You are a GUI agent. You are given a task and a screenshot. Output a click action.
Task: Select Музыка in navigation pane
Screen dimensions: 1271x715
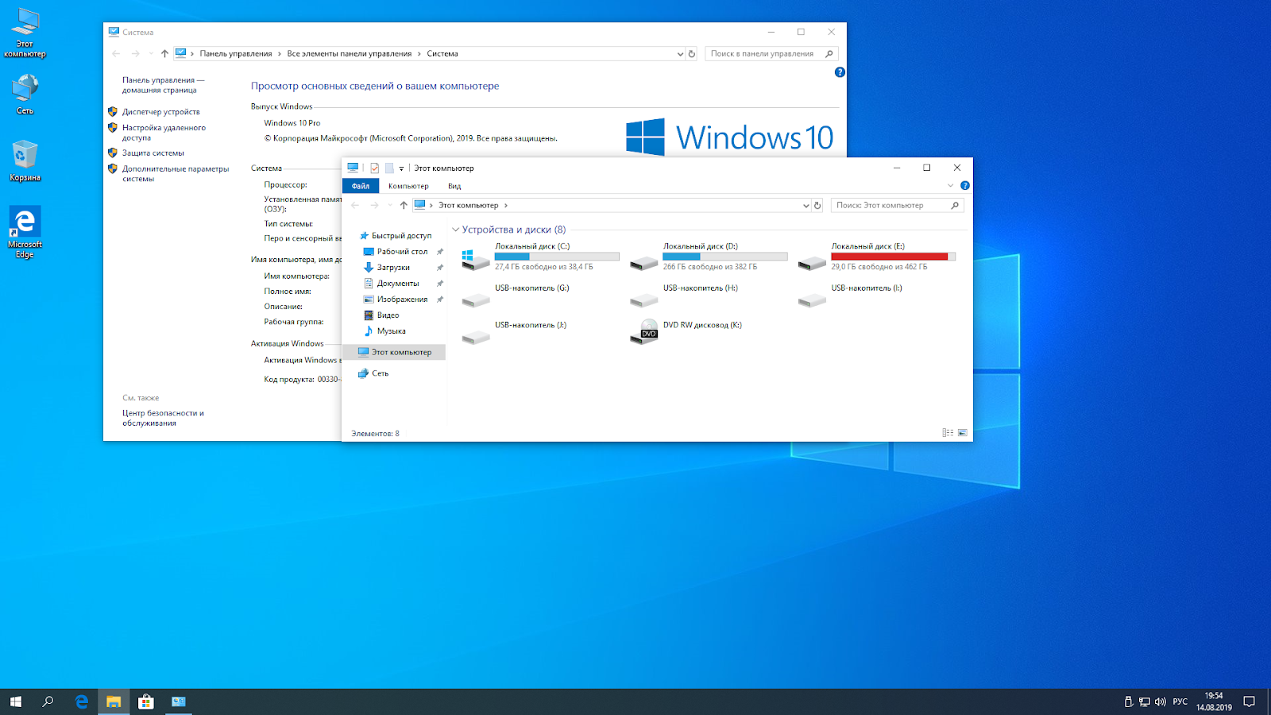pos(384,331)
